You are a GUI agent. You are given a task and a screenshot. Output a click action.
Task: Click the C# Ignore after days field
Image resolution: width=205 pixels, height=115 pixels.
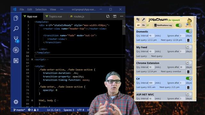[x=182, y=83]
